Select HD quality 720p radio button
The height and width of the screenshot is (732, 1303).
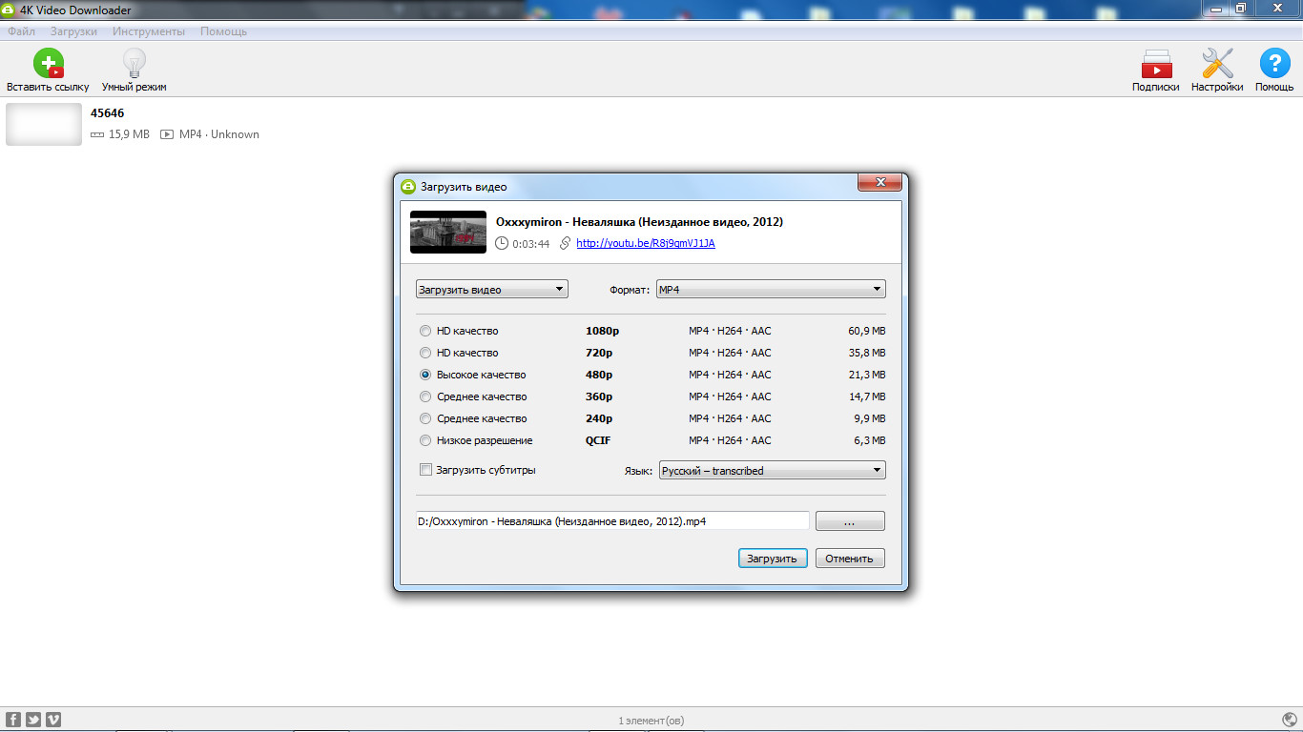click(425, 353)
